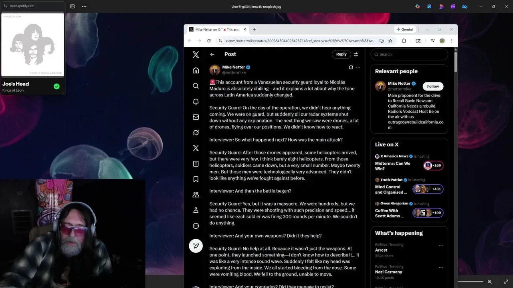The image size is (513, 288).
Task: Open Mike Netter name in Relevant people
Action: [x=399, y=84]
